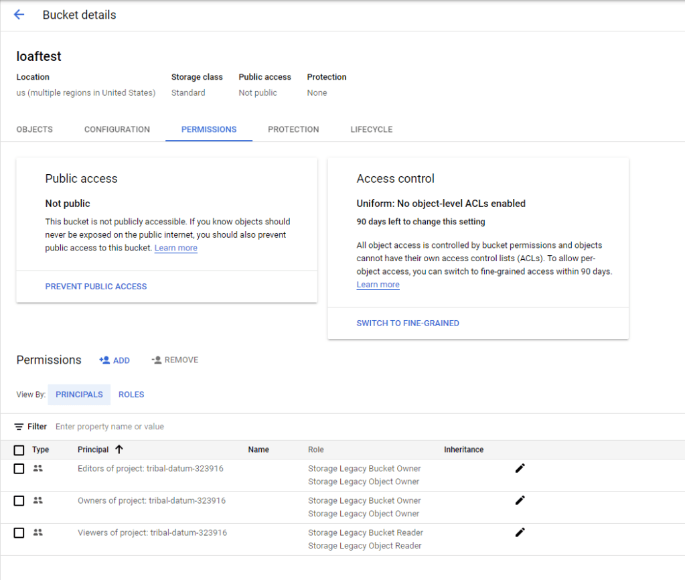
Task: Edit the Owners of project principal row
Action: point(520,500)
